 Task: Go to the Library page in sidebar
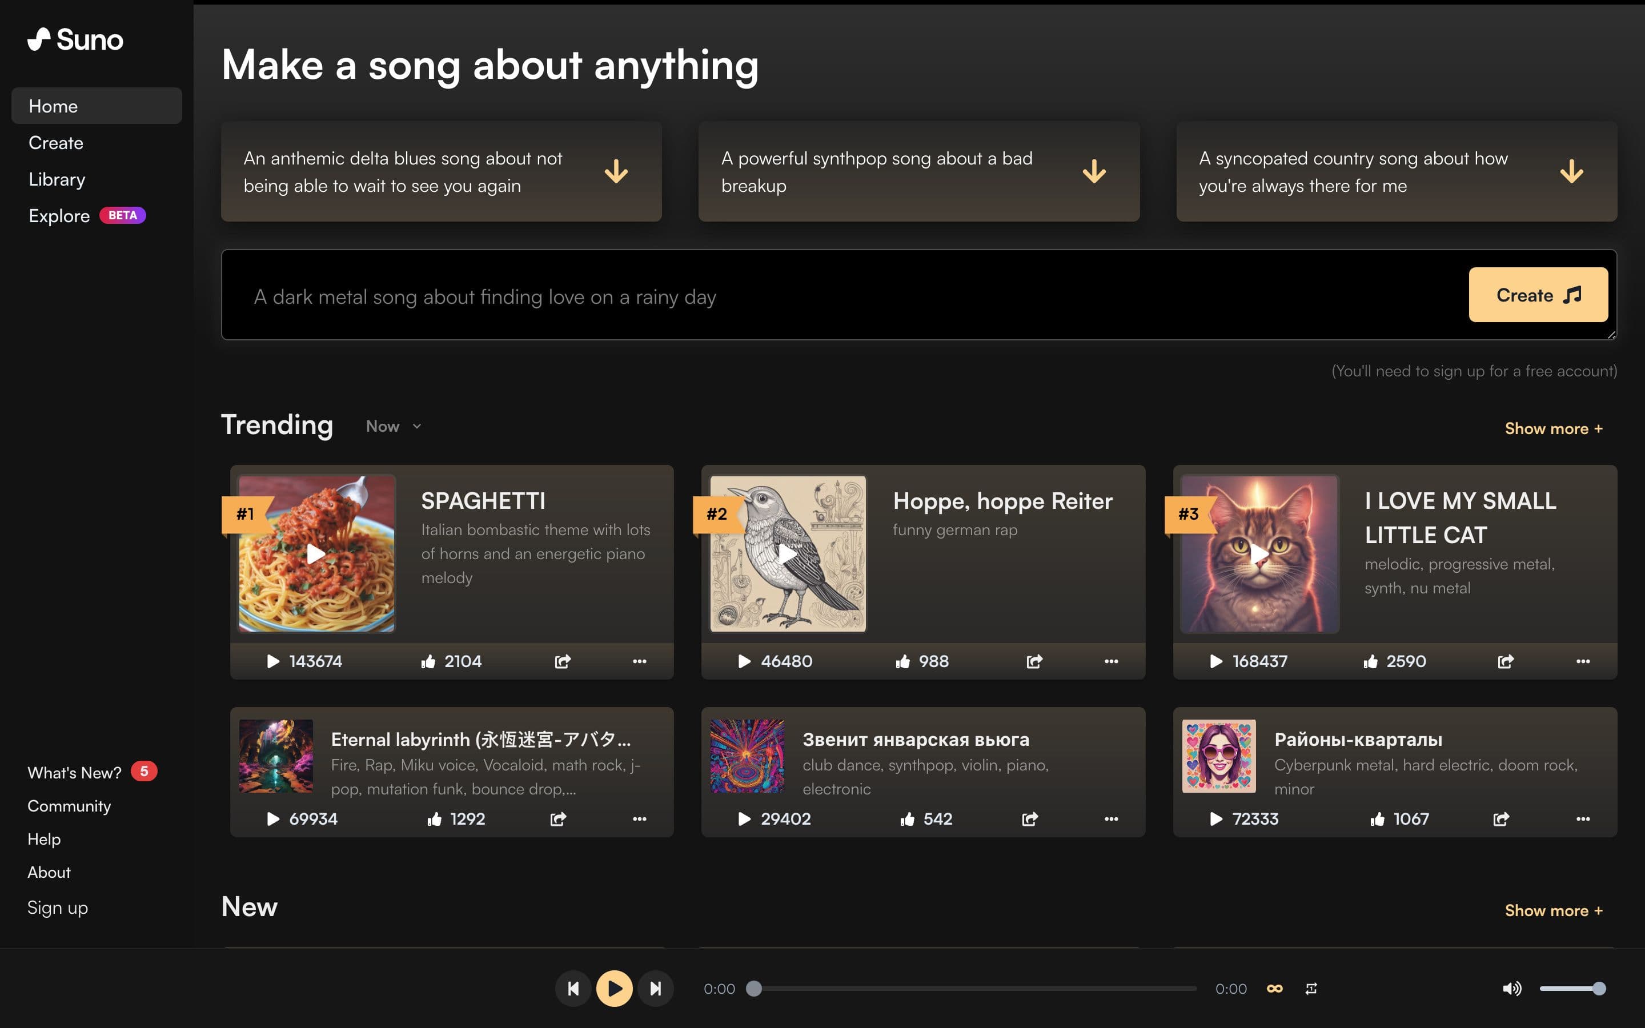tap(57, 179)
